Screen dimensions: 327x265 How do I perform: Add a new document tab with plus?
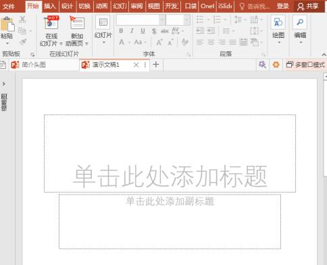tap(156, 65)
